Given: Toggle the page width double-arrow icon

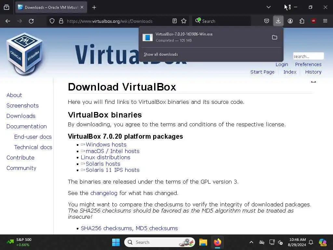Looking at the screenshot, I should 313,82.
